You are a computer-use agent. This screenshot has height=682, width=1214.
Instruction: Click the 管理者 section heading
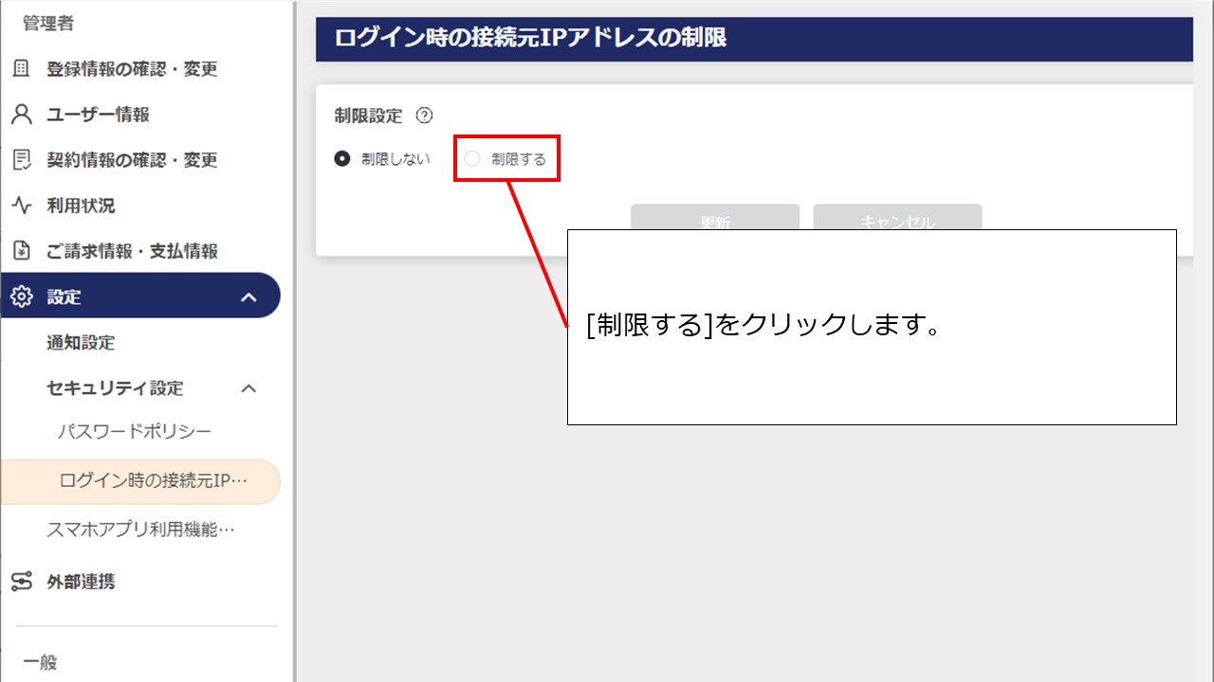click(x=48, y=24)
